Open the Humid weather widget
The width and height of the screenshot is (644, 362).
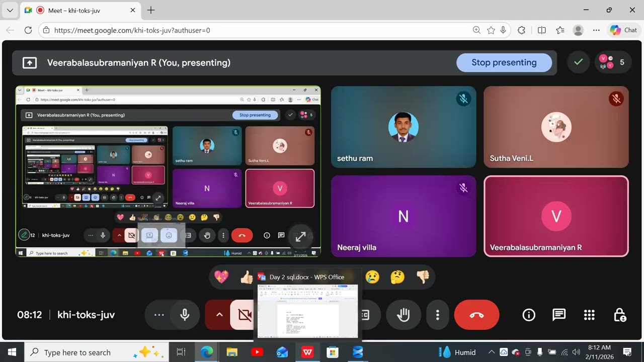pos(457,352)
